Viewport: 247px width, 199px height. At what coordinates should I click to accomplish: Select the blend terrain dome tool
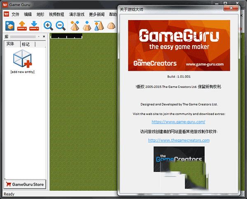tap(111, 26)
